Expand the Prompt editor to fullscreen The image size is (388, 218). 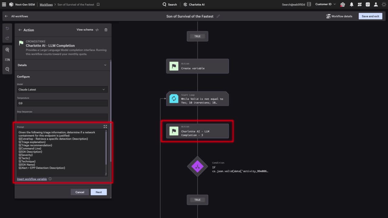click(105, 127)
